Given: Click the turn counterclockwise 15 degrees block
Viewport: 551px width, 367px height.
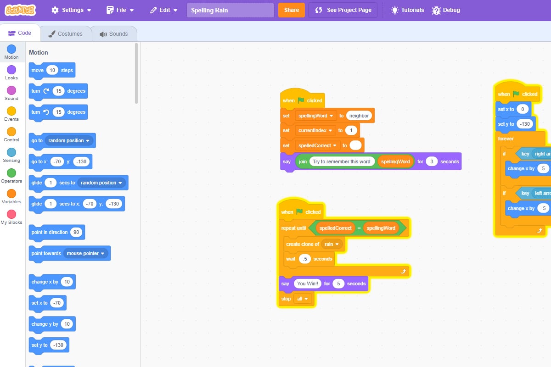Looking at the screenshot, I should pos(58,112).
